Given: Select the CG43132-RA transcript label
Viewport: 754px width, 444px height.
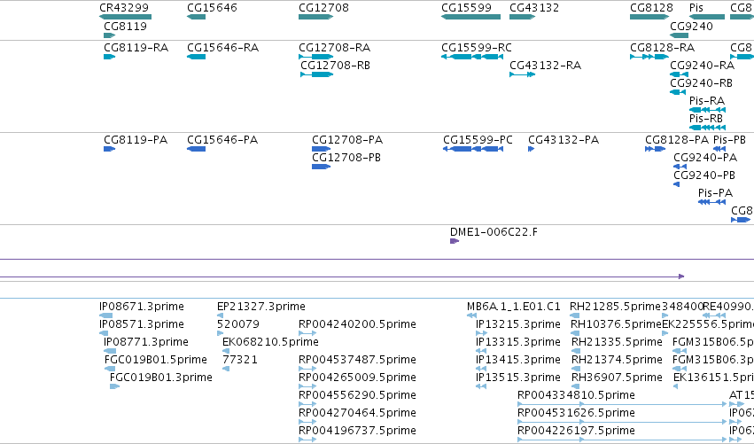Looking at the screenshot, I should click(x=545, y=66).
